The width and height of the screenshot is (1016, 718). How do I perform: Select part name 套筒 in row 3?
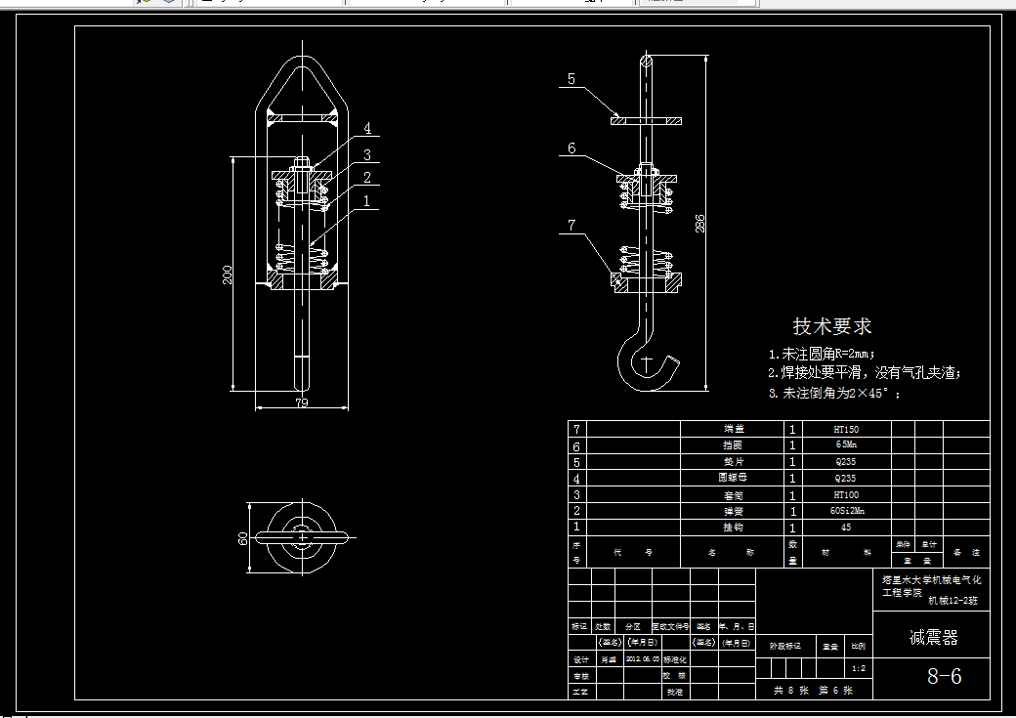tap(734, 495)
